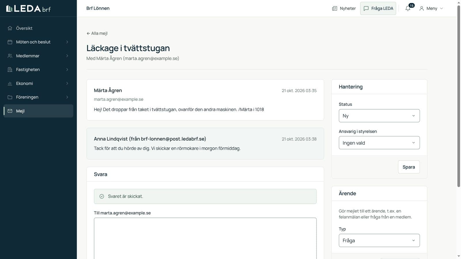The height and width of the screenshot is (259, 461).
Task: Click the folder icon beside Föreningen
Action: pos(10,97)
